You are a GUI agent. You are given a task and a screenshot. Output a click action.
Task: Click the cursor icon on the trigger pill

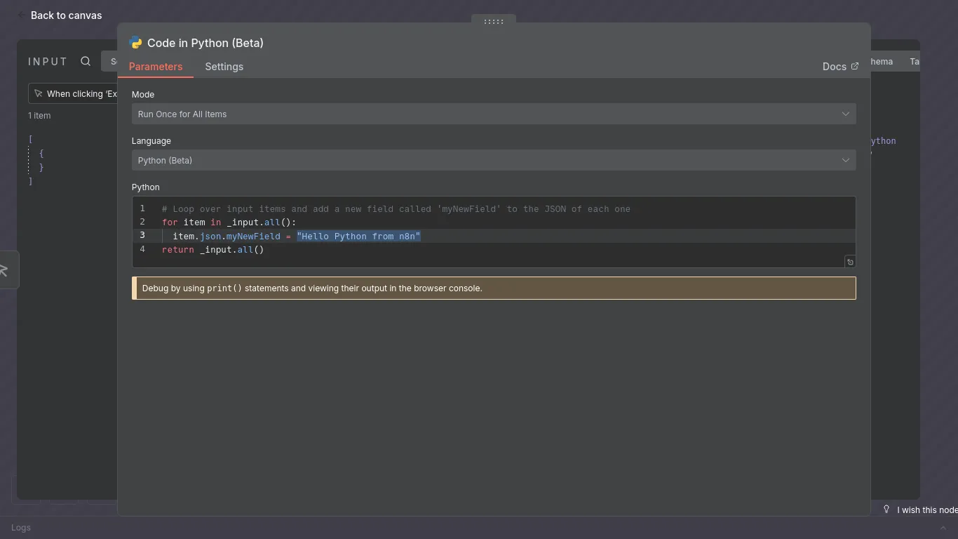39,93
